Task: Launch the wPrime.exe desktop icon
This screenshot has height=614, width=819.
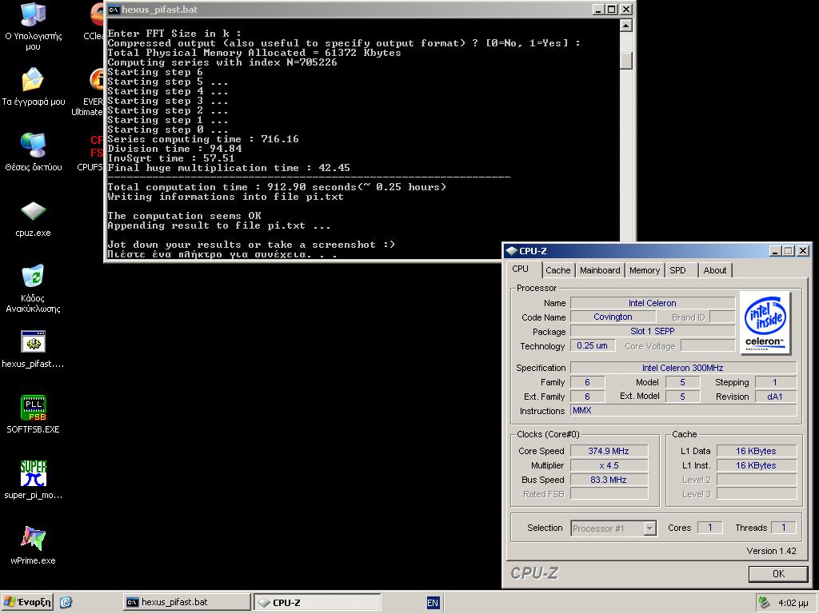Action: (33, 538)
